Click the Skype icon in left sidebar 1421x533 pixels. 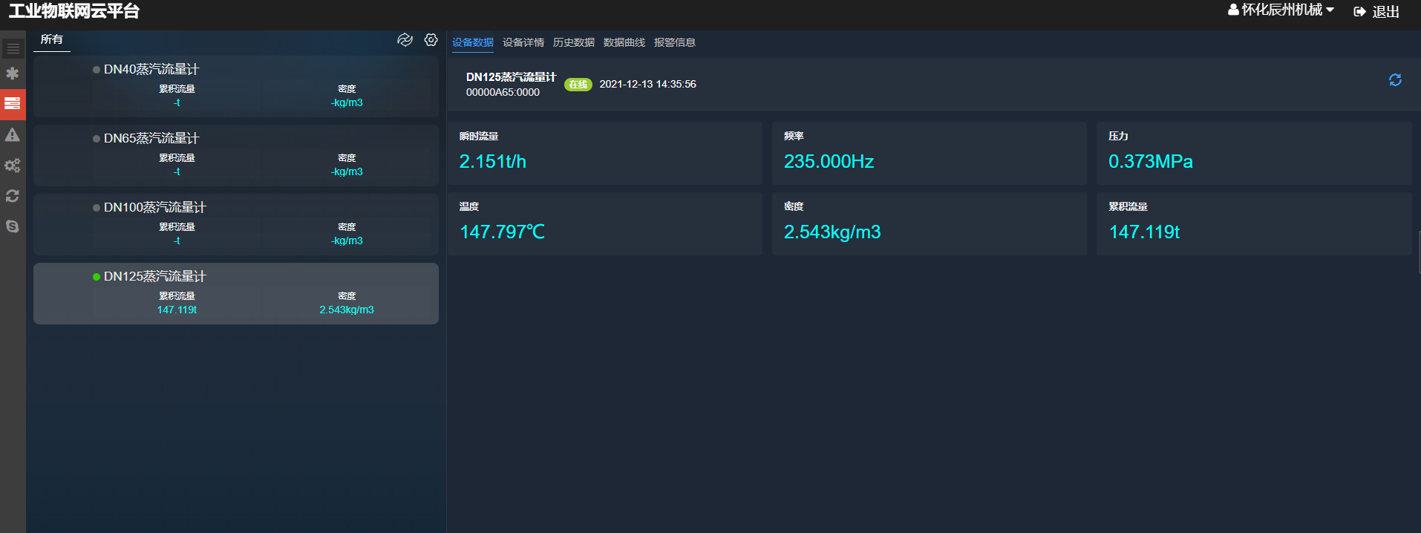click(x=13, y=226)
